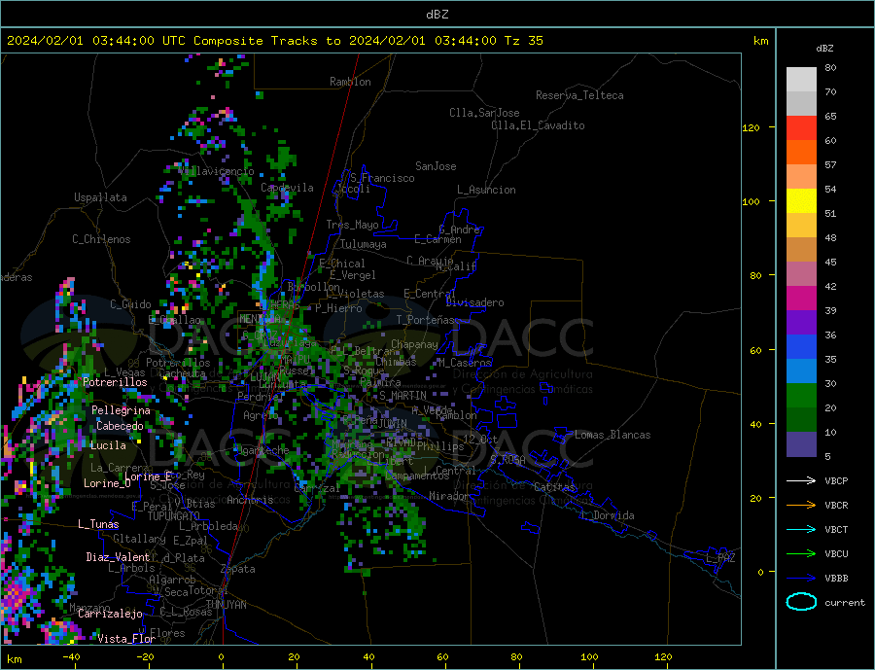Click the 'Tz 35' threshold text
The width and height of the screenshot is (875, 670).
click(523, 41)
